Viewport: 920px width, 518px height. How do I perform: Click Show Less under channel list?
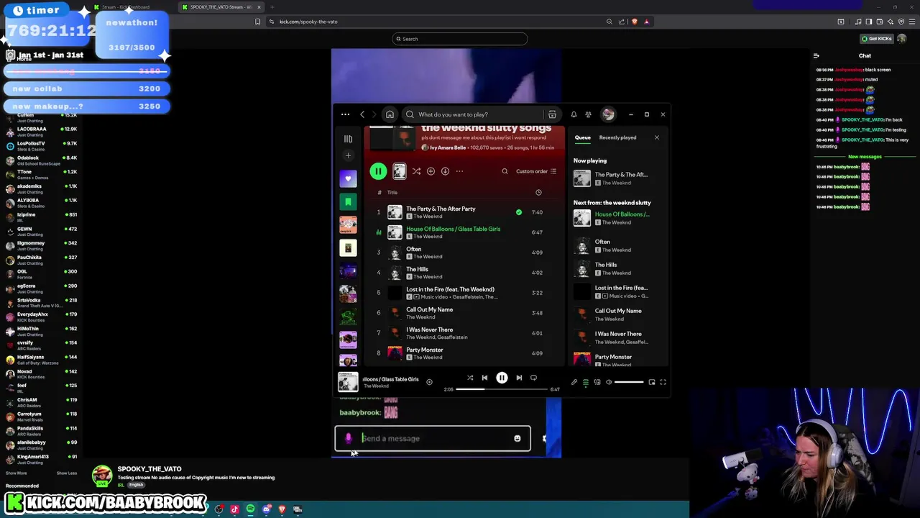click(x=67, y=473)
